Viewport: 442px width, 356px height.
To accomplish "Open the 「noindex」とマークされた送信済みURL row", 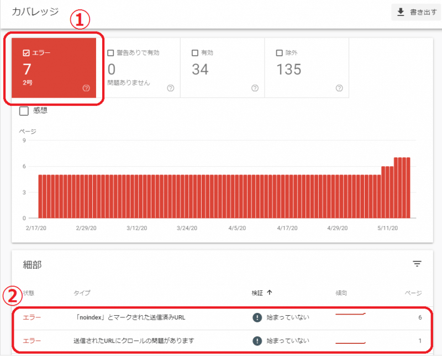I will pyautogui.click(x=222, y=318).
